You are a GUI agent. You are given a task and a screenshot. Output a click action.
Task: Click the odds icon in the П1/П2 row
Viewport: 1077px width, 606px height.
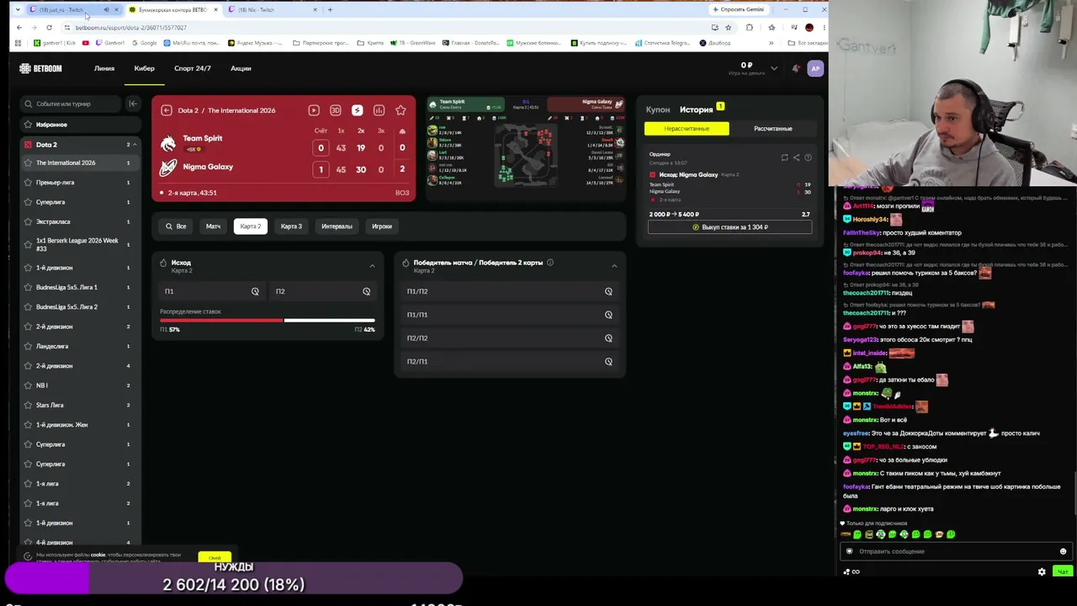[608, 291]
